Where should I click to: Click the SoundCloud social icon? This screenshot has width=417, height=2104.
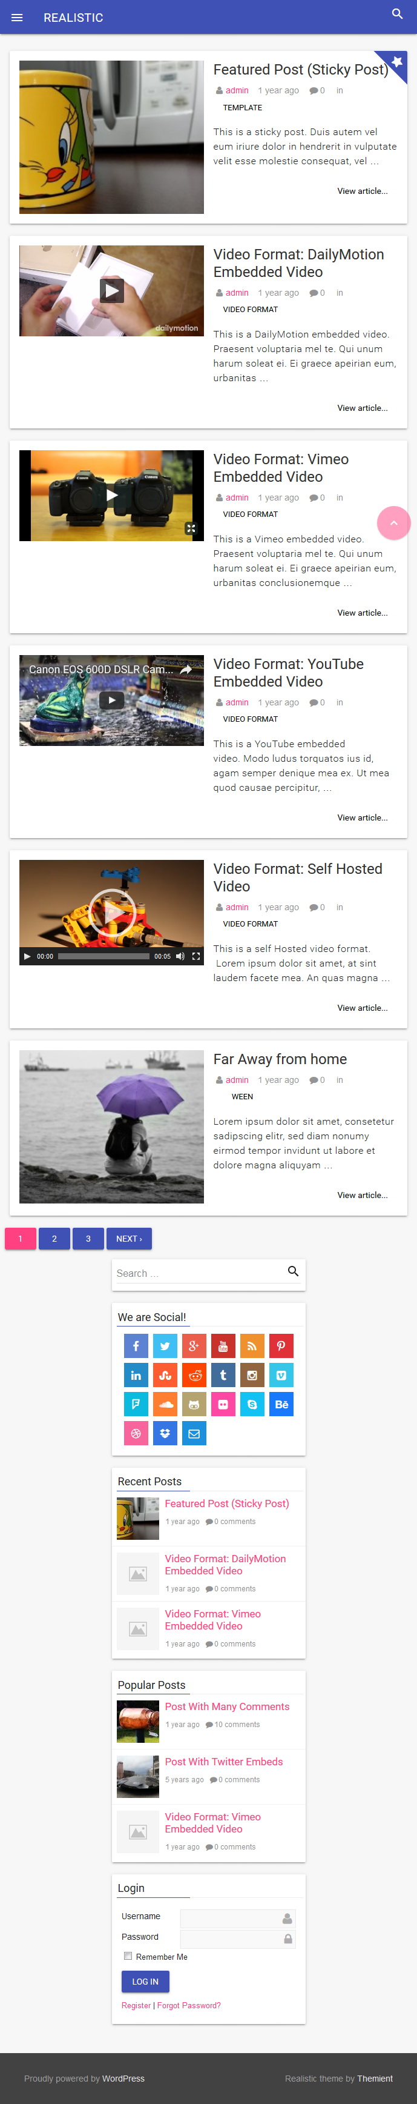click(x=165, y=1404)
